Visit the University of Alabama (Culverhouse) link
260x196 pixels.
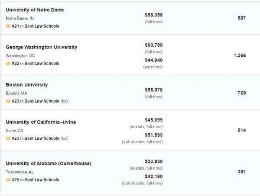(49, 164)
